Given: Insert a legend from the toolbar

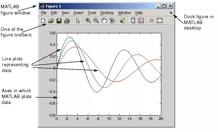Looking at the screenshot, I should click(x=141, y=21).
